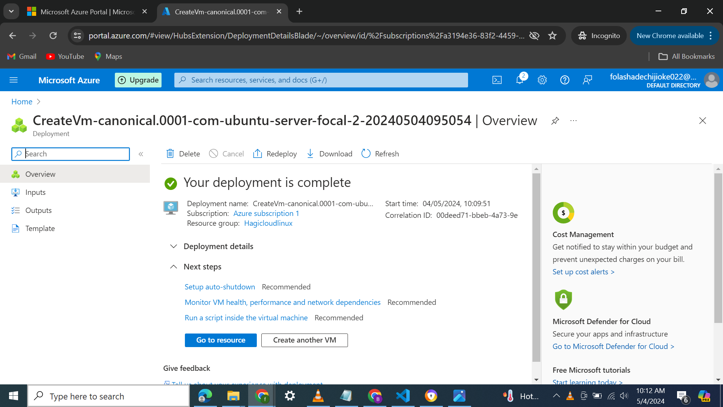Click the Delete trash icon

170,154
